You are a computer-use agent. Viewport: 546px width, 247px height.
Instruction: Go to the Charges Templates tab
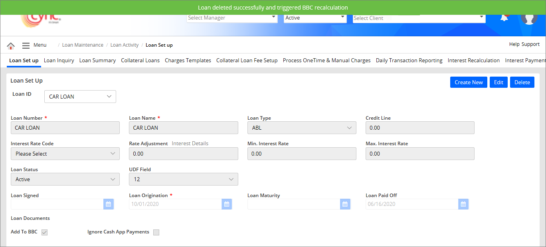tap(188, 61)
